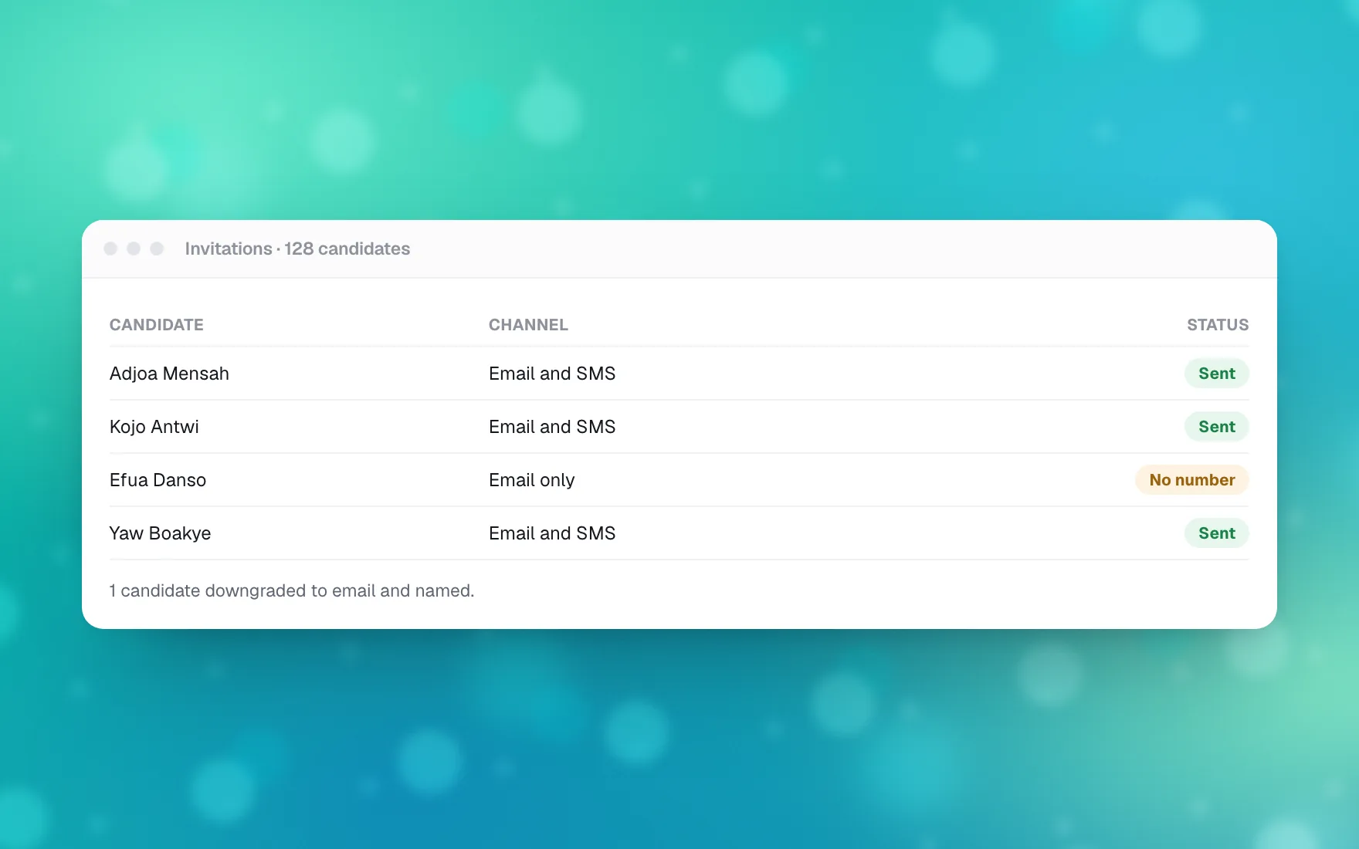Click Email and SMS for Kojo Antwi
The height and width of the screenshot is (849, 1359).
click(x=552, y=427)
